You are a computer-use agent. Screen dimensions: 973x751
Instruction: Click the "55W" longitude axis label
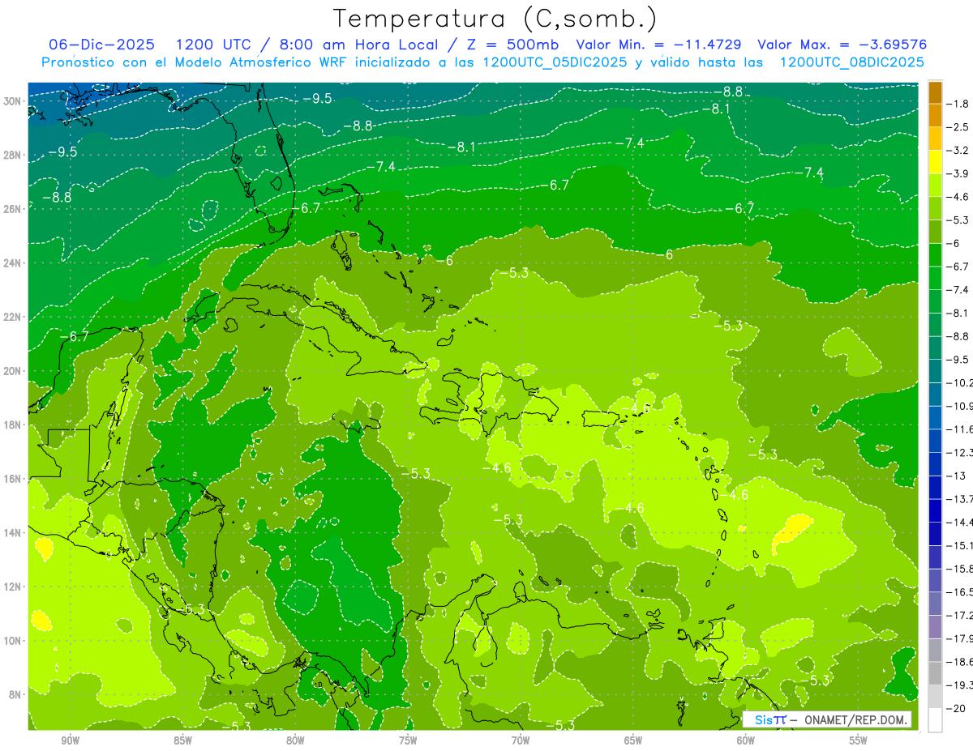click(859, 740)
